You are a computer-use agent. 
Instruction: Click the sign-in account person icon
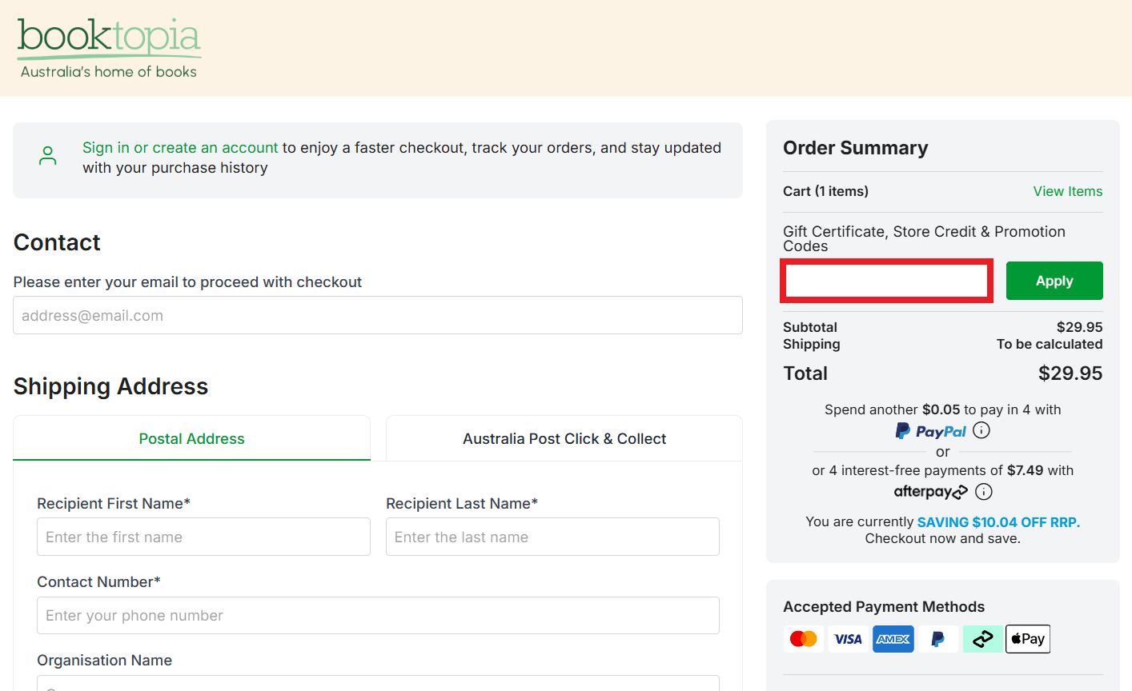click(x=47, y=155)
